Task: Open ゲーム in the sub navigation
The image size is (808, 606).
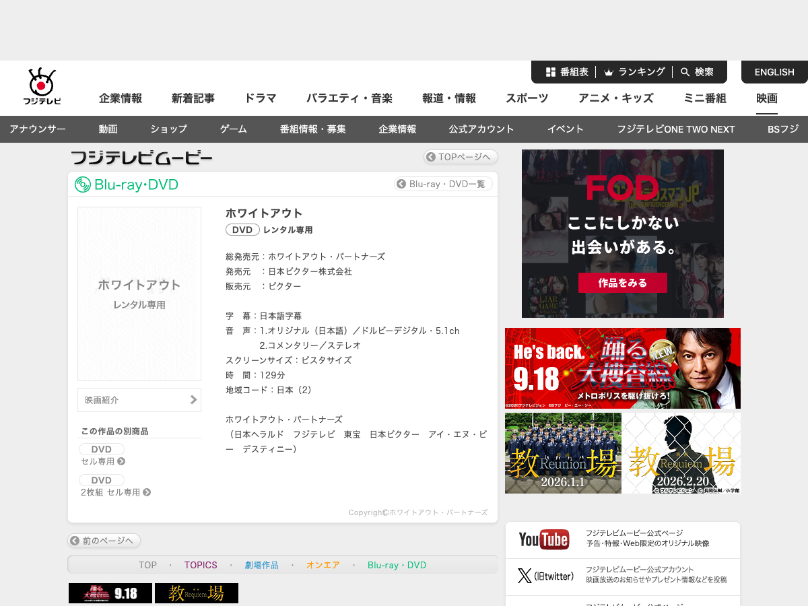Action: [233, 129]
